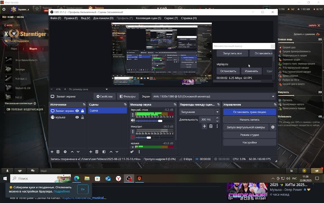Viewport: 324px width, 203px height.
Task: Move selected source up
Action: pyautogui.click(x=72, y=152)
